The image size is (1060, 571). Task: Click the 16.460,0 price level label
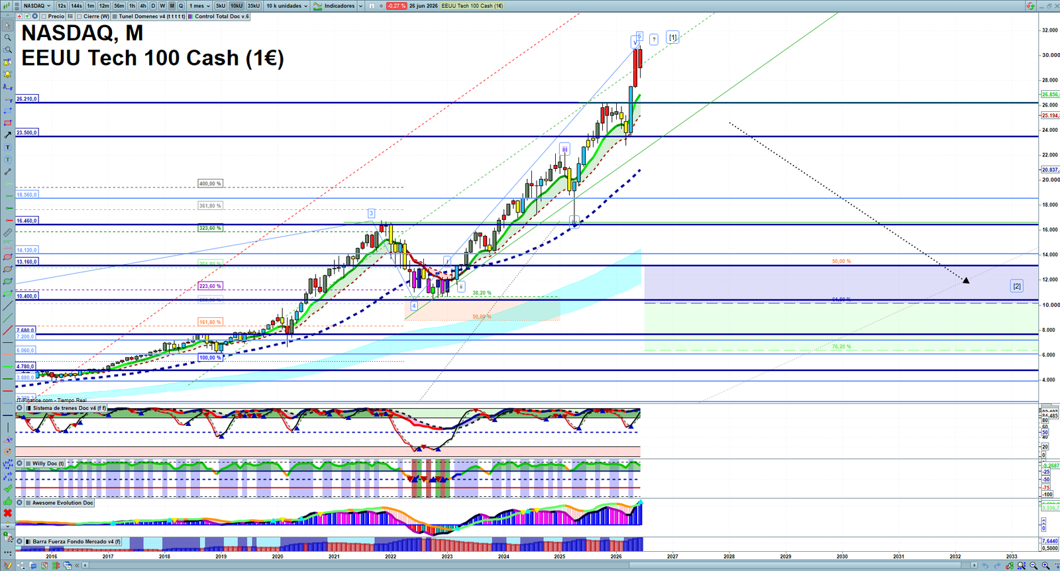click(x=27, y=221)
